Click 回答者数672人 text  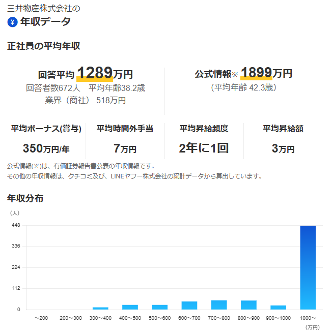tap(53, 88)
